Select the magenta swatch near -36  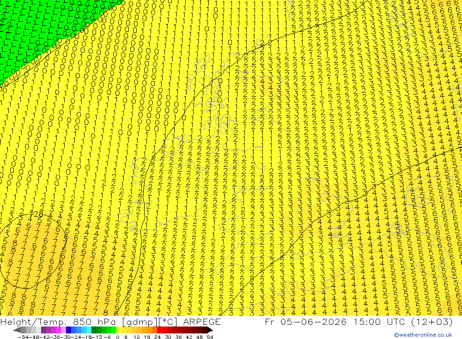point(59,330)
